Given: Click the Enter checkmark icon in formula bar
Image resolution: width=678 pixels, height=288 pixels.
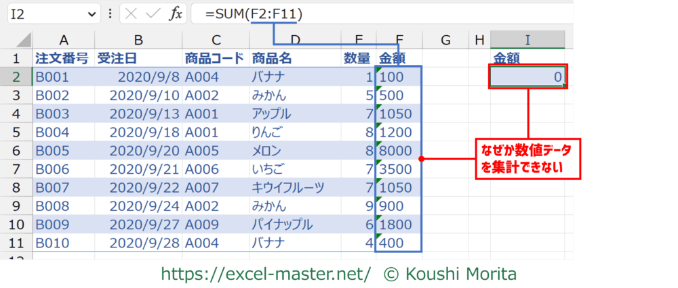Looking at the screenshot, I should coord(153,14).
